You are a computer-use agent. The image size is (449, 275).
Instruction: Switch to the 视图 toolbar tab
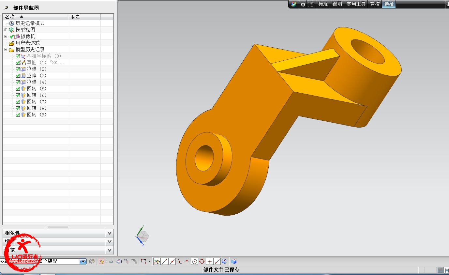click(337, 4)
